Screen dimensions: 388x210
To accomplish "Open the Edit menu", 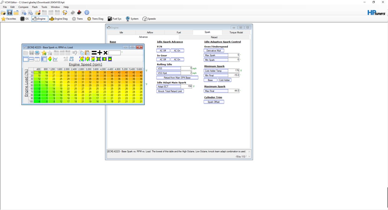I will 12,7.
